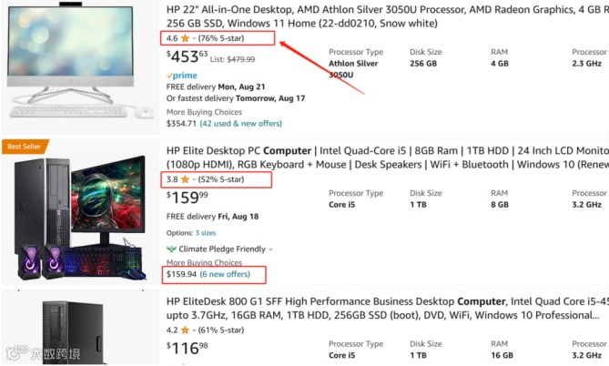
Task: Expand the 4.2 rating breakdown chevron
Action: (x=194, y=330)
